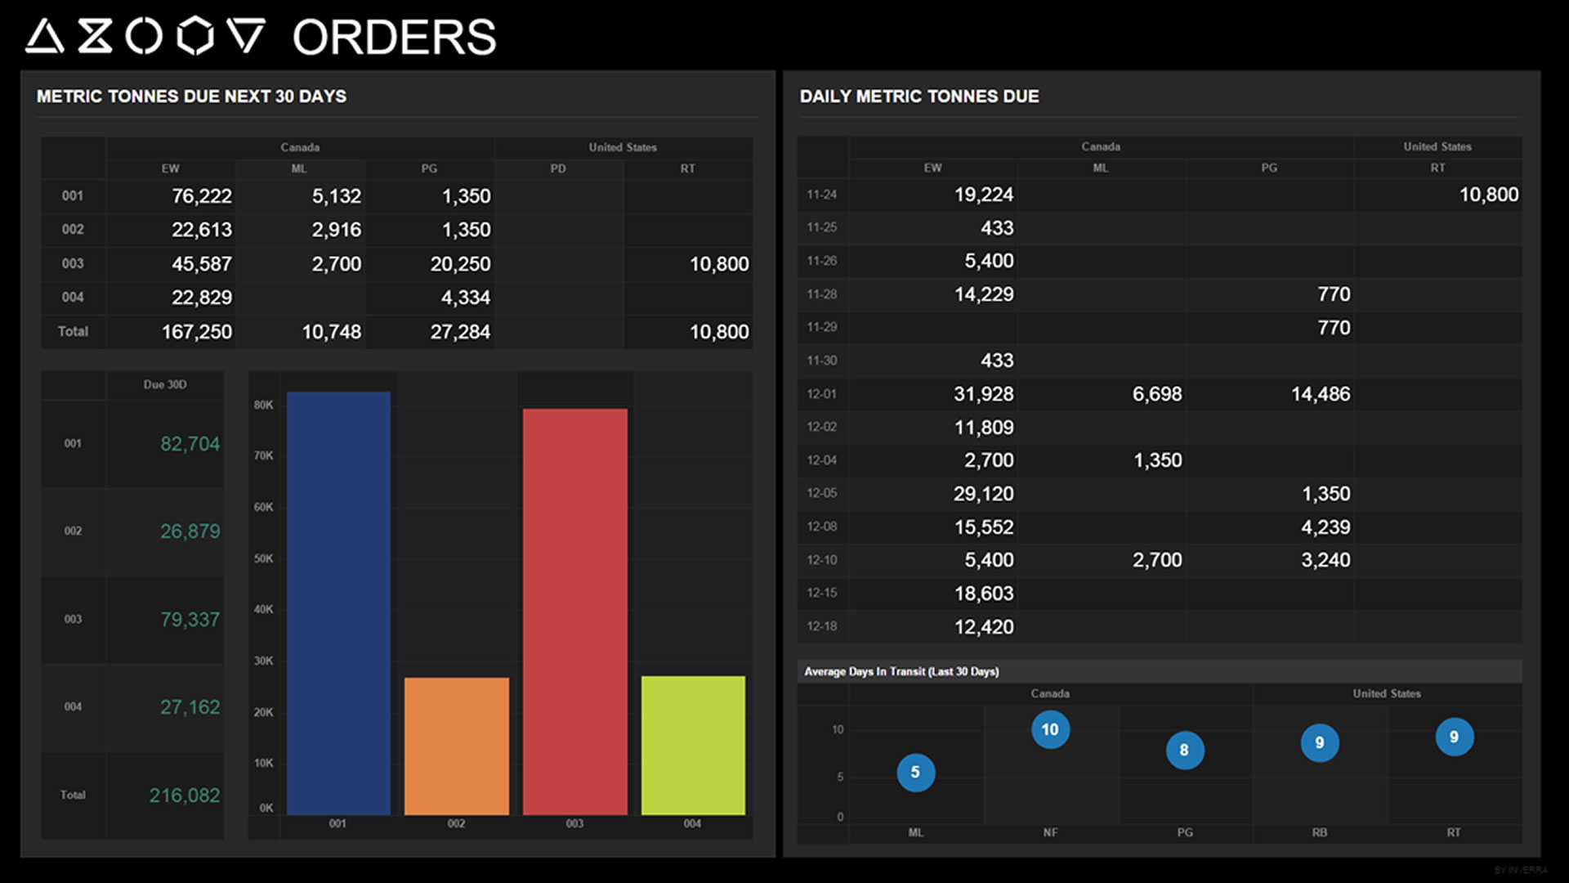1569x883 pixels.
Task: Select the PG total 27,284
Action: pyautogui.click(x=461, y=332)
